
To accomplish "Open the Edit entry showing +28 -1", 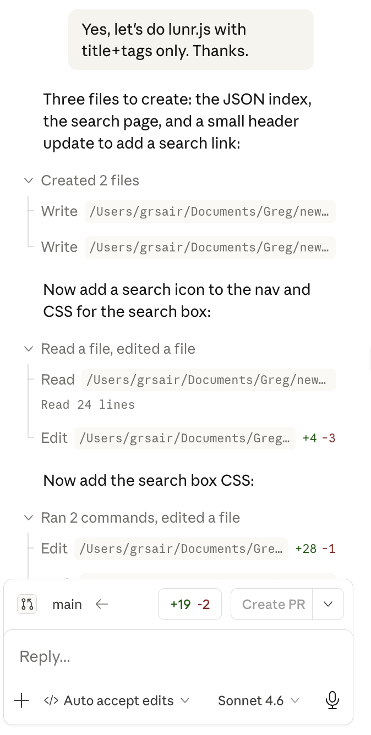I will [x=181, y=548].
